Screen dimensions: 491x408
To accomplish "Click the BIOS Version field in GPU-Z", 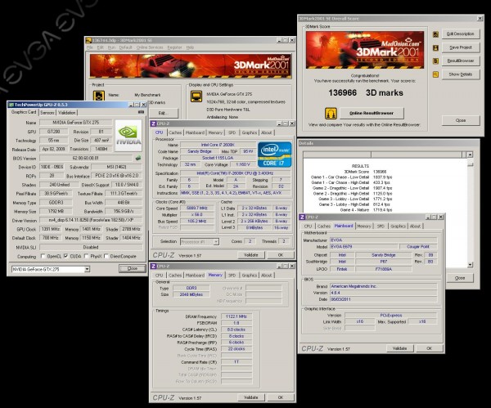I will pos(86,159).
